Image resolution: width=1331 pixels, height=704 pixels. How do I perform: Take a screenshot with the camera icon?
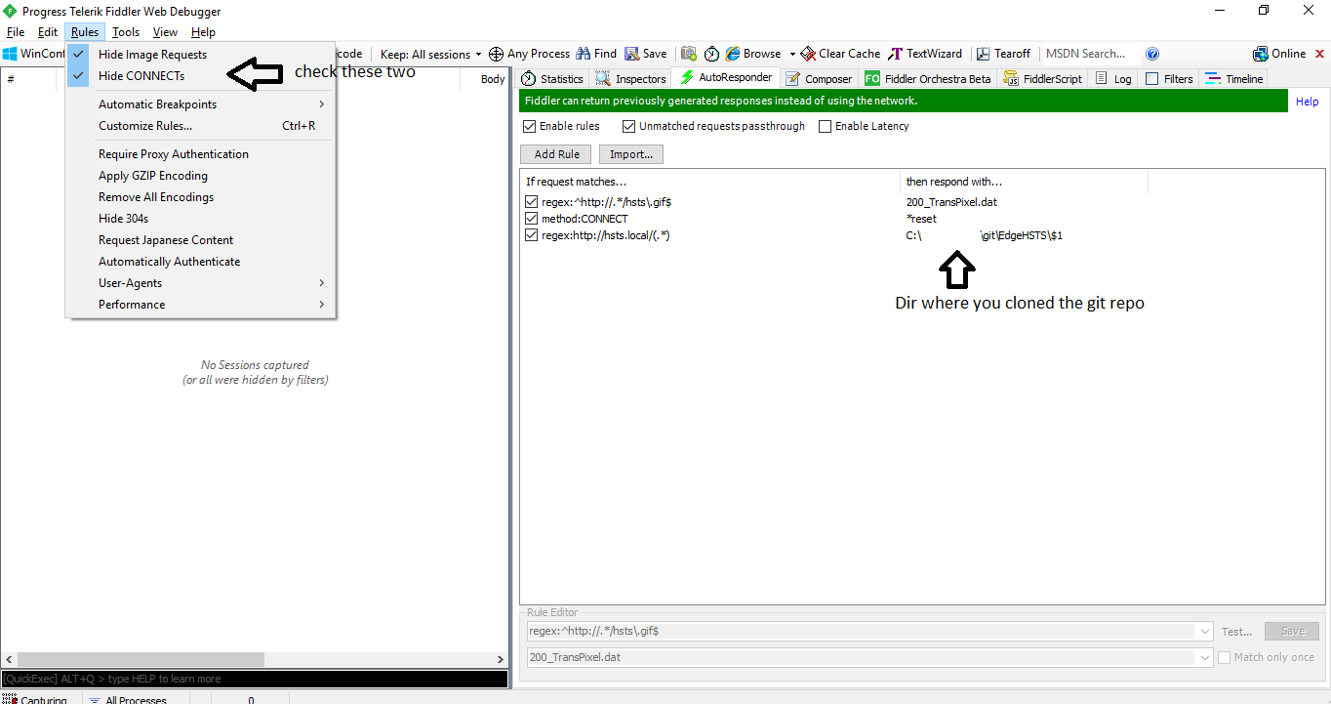[689, 54]
